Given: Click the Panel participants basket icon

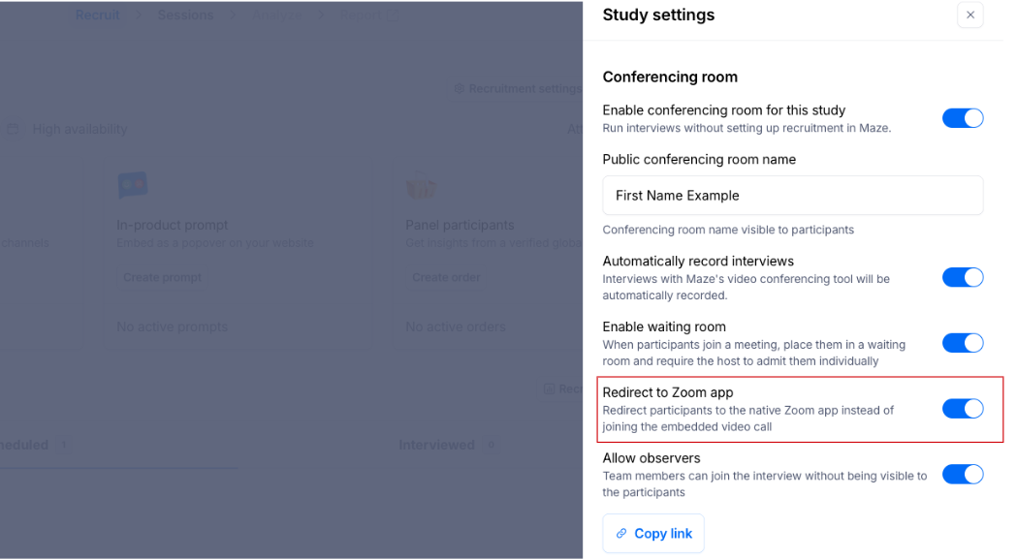Looking at the screenshot, I should coord(422,186).
